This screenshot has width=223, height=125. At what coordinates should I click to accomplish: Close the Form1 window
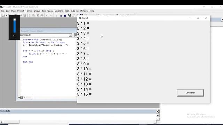(206, 18)
